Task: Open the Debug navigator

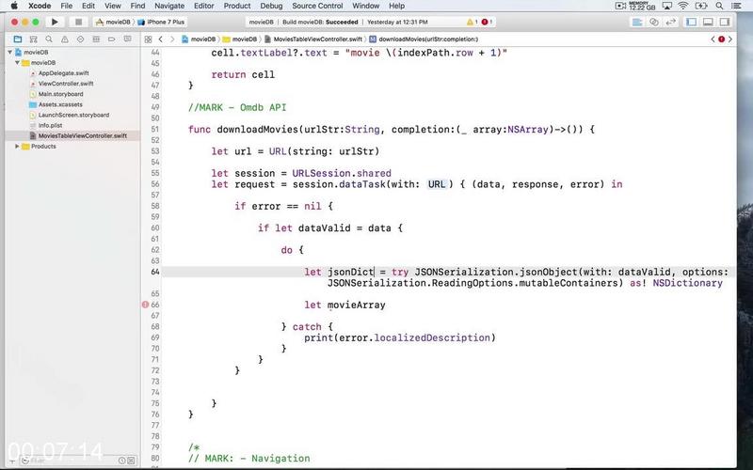Action: [x=96, y=39]
